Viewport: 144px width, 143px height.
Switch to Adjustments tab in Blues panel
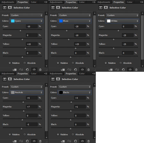point(56,2)
